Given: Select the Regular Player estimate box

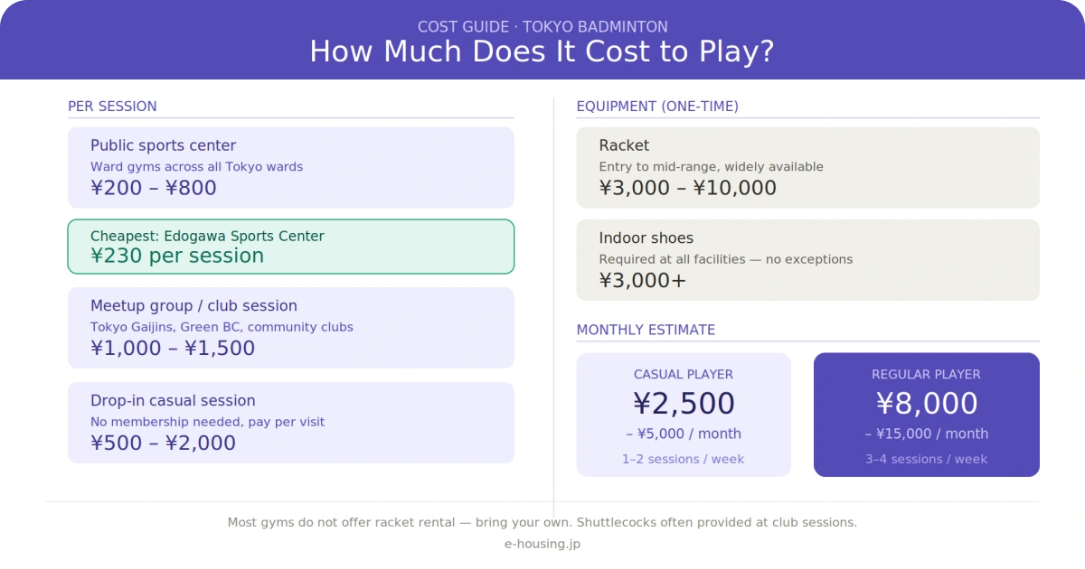Looking at the screenshot, I should click(x=926, y=415).
